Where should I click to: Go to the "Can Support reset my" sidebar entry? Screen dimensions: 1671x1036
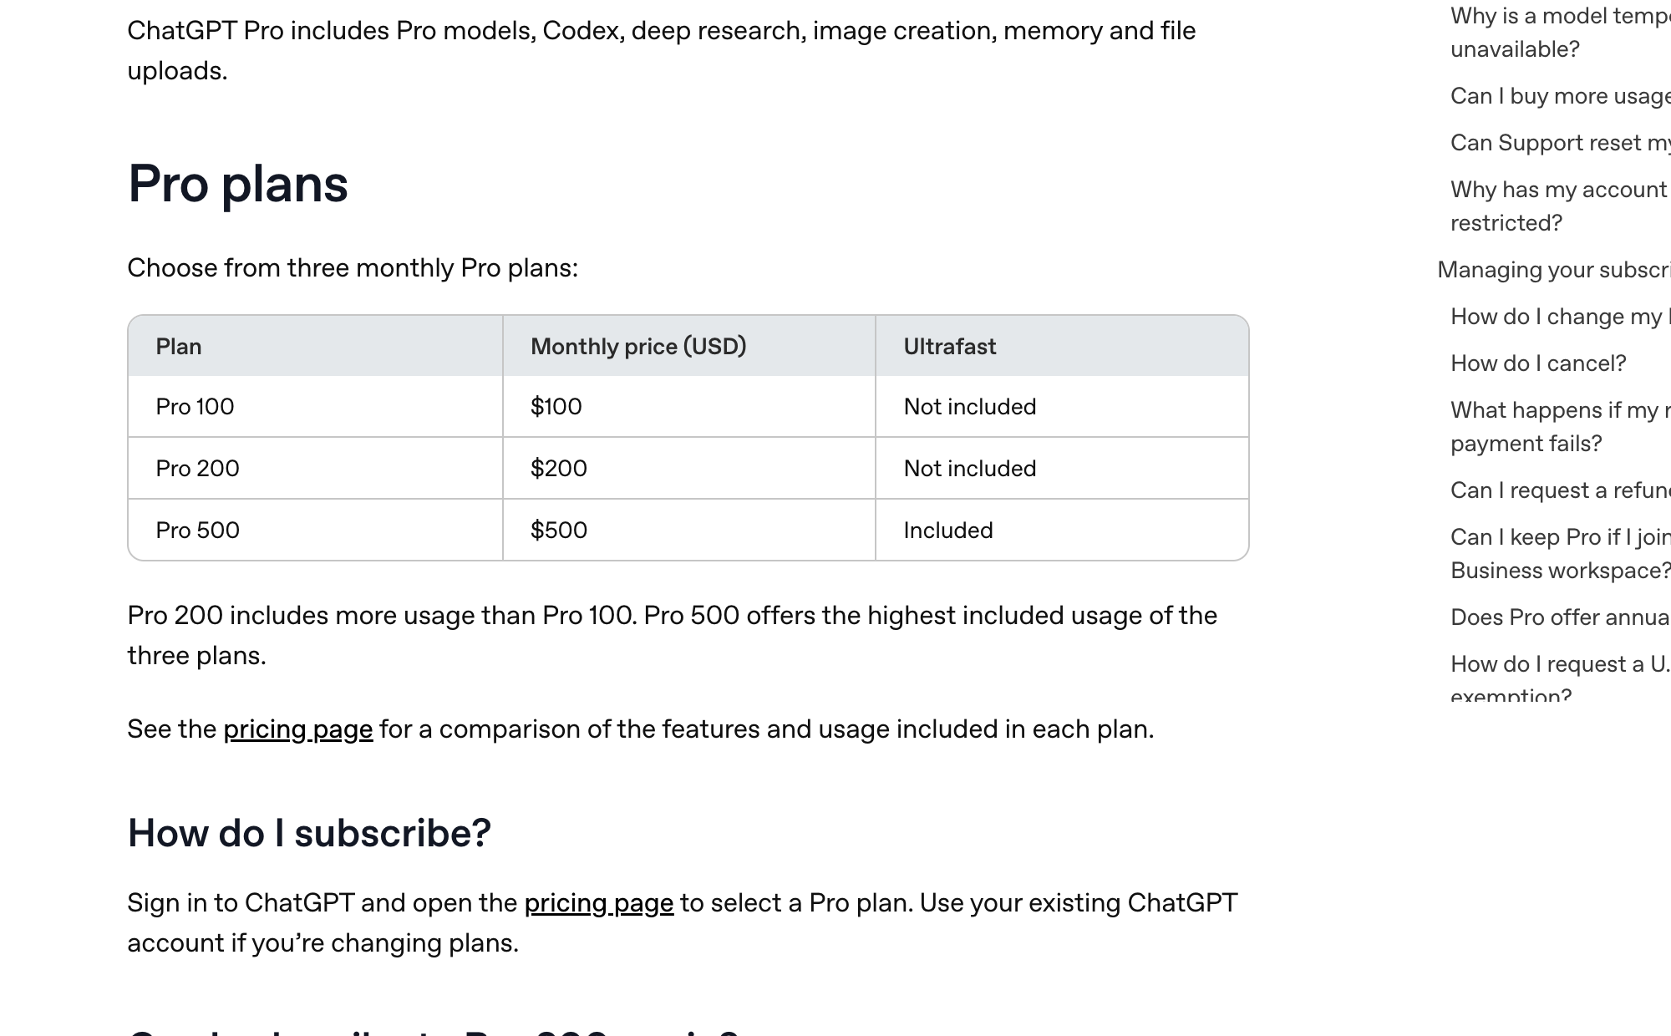click(1560, 143)
